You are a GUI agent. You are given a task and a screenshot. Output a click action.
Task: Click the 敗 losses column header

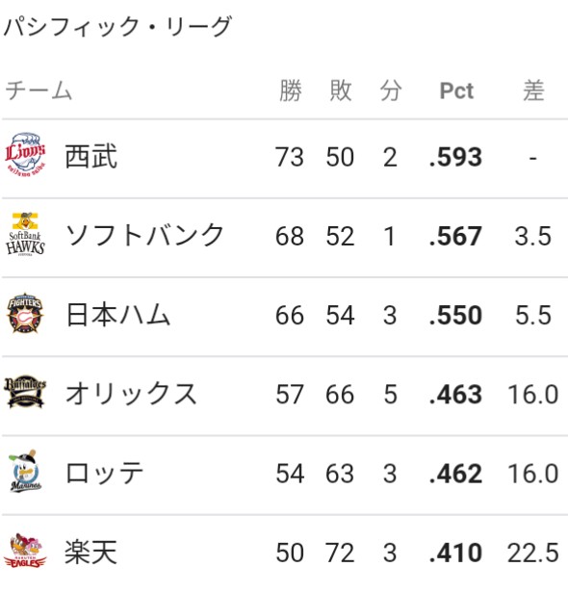(x=341, y=90)
